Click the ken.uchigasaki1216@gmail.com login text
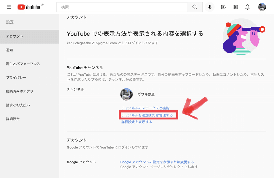The image size is (274, 178). pos(113,43)
